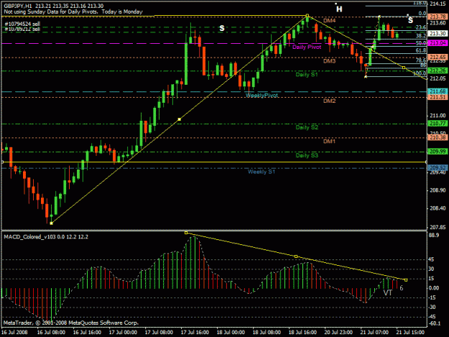Click the green 212.26 price tag

pyautogui.click(x=438, y=70)
